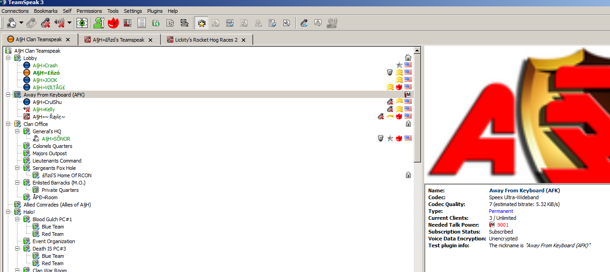Open the Tools menu

coord(113,11)
